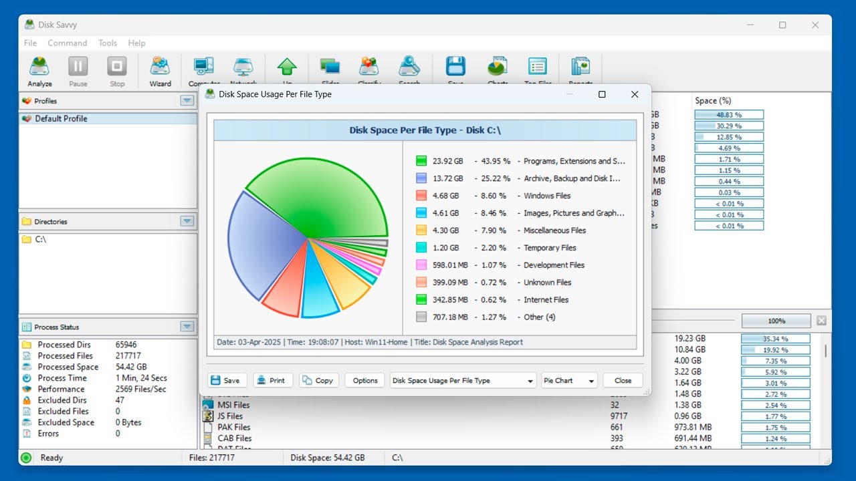Screen dimensions: 856x481
Task: Click the Space (%) column header
Action: point(713,101)
